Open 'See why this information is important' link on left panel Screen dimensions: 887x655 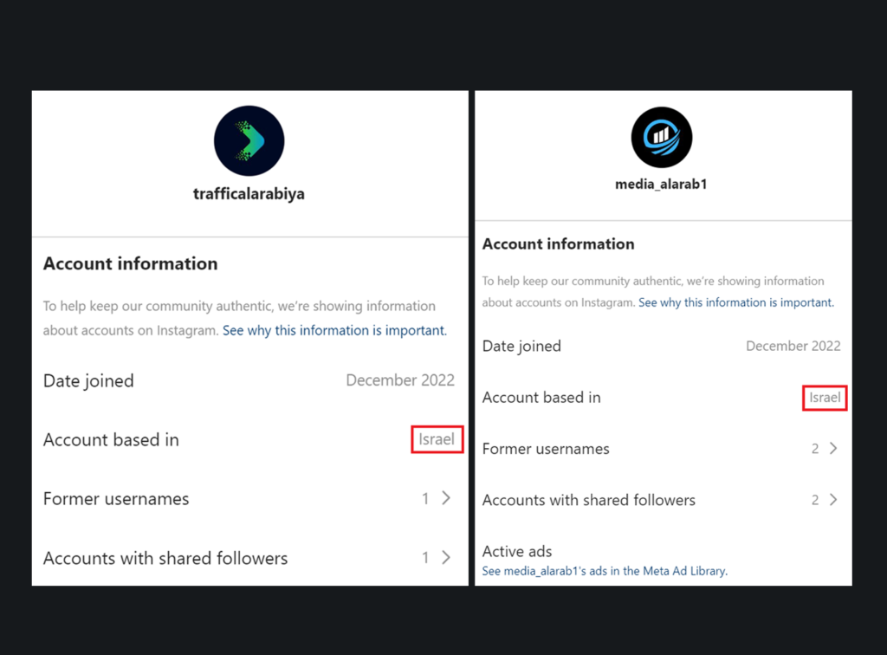[334, 330]
